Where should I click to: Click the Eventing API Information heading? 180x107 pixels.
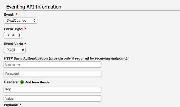pos(34,7)
